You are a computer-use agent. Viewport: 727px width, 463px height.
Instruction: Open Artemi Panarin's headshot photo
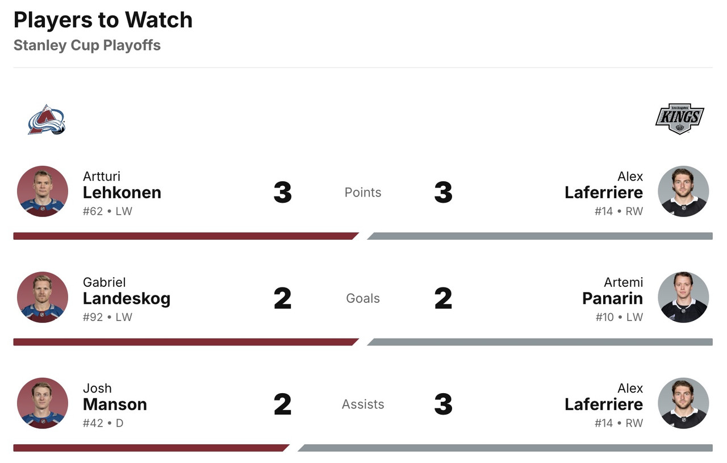[683, 298]
